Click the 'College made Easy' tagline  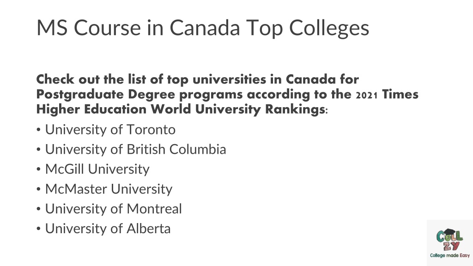(450, 255)
